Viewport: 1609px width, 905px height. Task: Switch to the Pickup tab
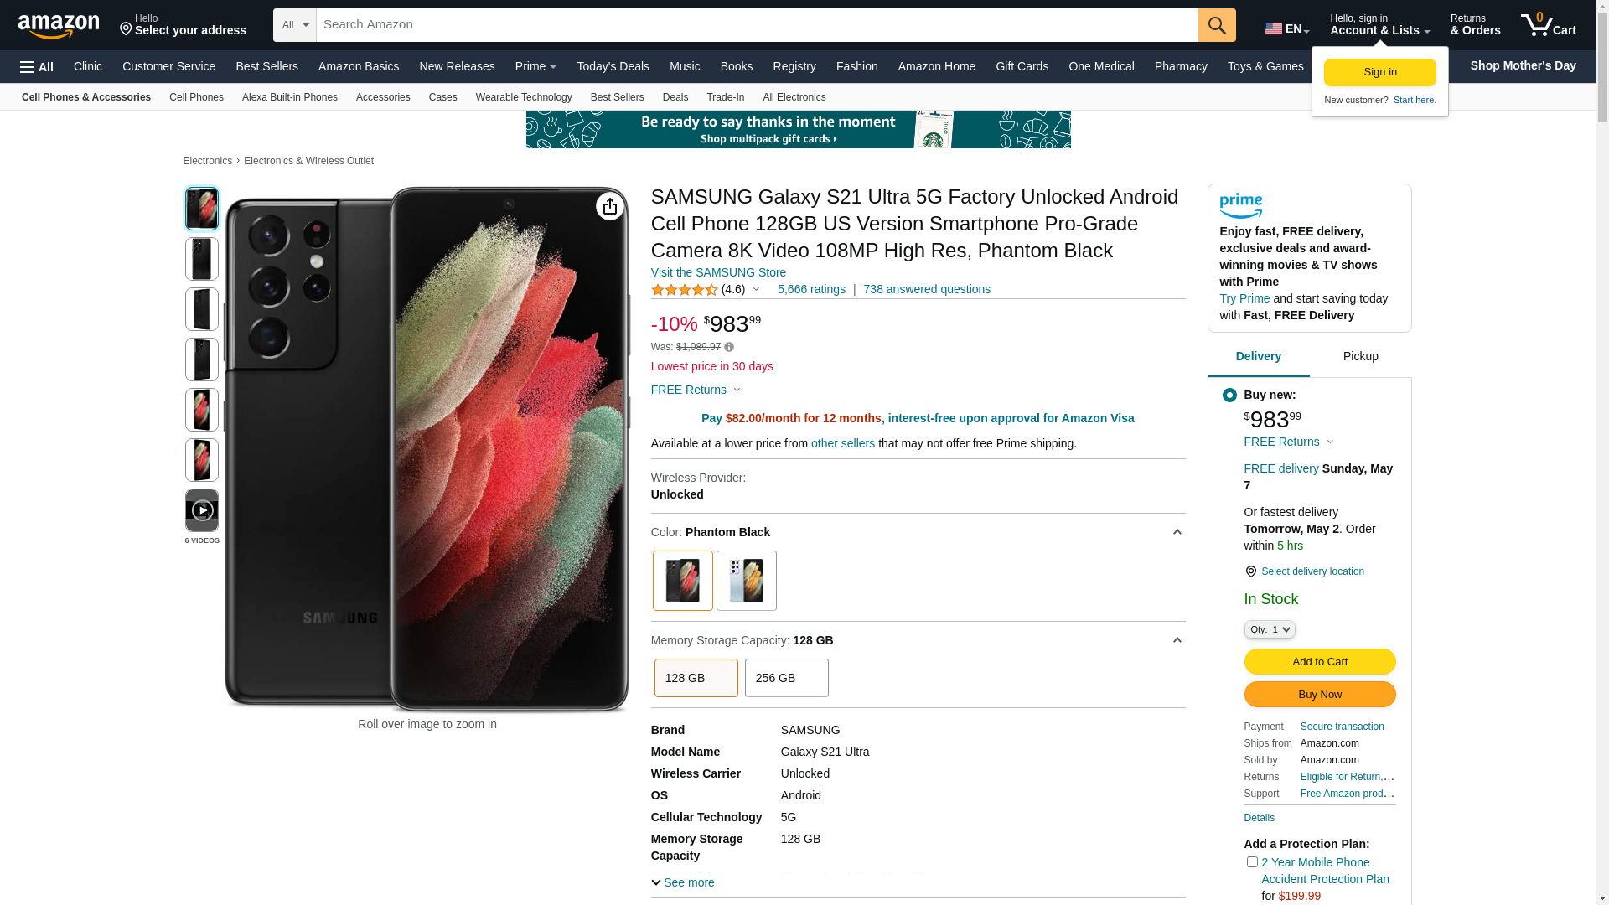[x=1360, y=356]
